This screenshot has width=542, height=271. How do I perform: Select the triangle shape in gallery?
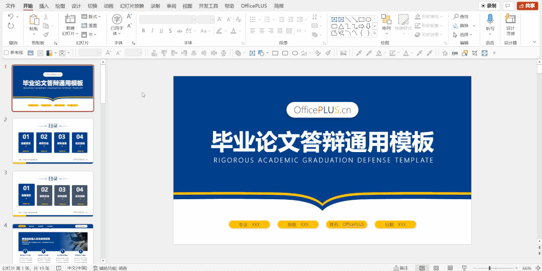pyautogui.click(x=341, y=26)
